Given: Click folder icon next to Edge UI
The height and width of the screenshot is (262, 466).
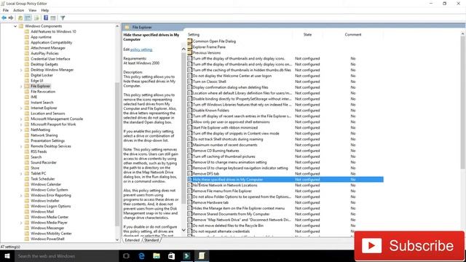Looking at the screenshot, I should [27, 81].
